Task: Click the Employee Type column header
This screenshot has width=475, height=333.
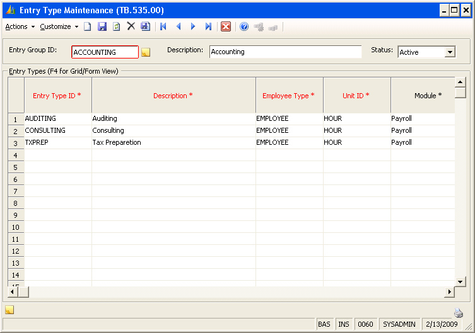Action: click(289, 96)
